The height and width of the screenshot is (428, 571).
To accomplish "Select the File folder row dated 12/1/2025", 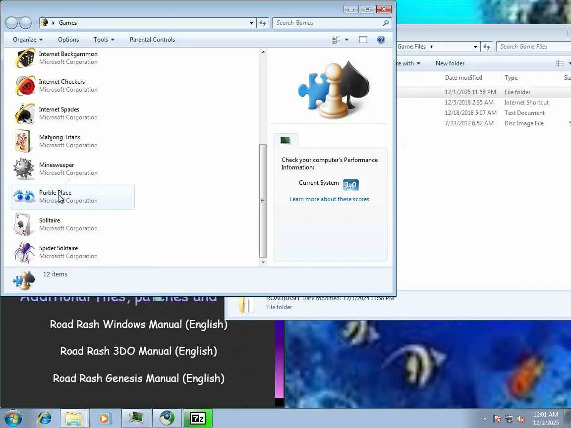I will point(484,92).
